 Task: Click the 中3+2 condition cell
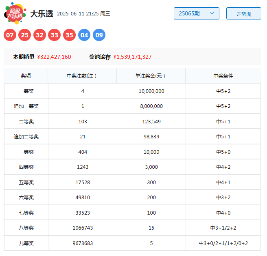coord(223,198)
